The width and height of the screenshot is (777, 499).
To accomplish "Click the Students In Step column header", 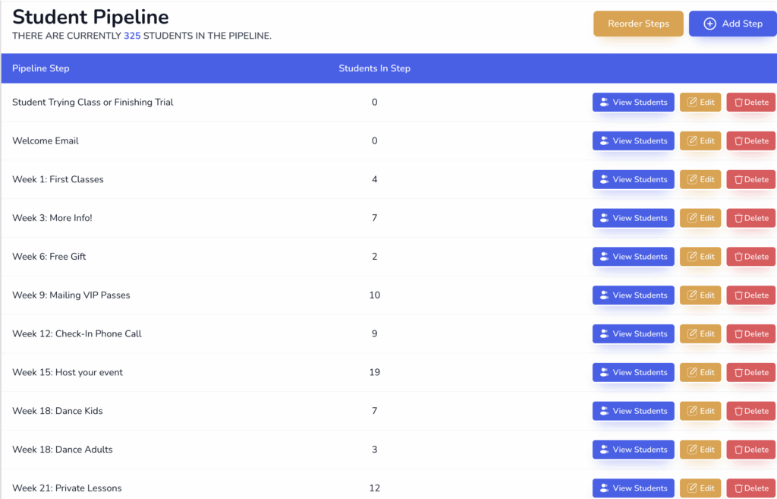I will pyautogui.click(x=375, y=68).
